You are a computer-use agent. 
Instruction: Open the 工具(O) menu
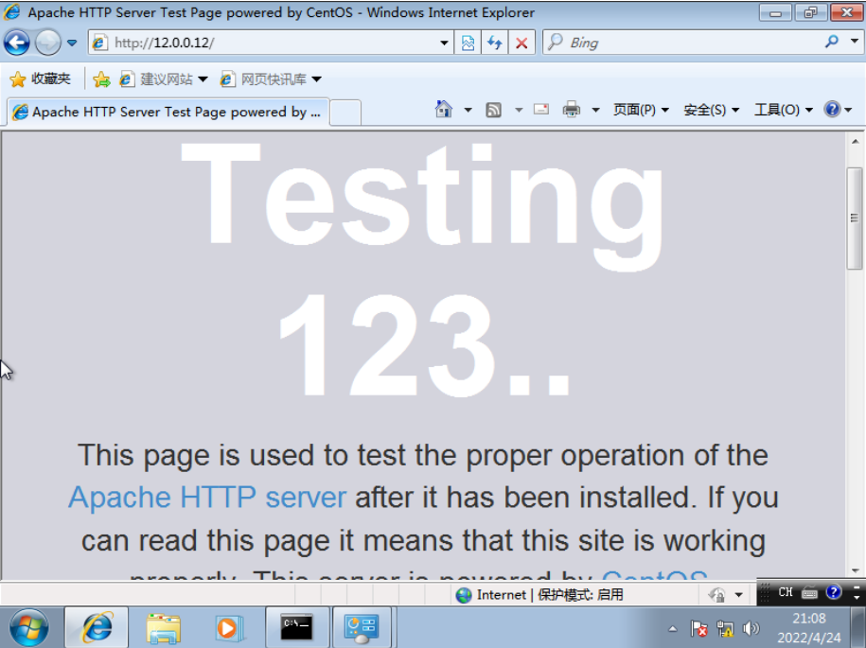pos(783,110)
